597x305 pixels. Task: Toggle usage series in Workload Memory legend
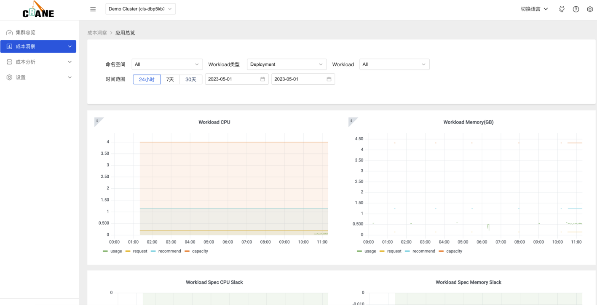point(367,251)
